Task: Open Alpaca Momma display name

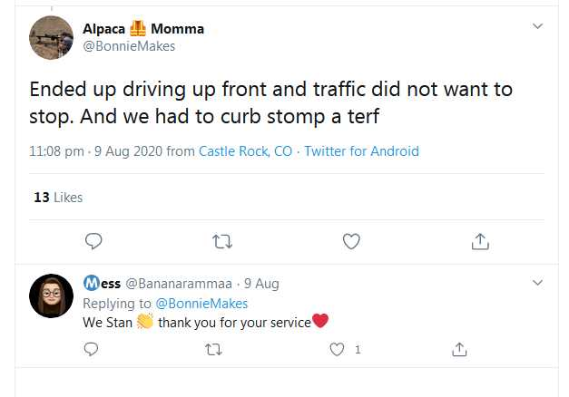Action: (x=143, y=29)
